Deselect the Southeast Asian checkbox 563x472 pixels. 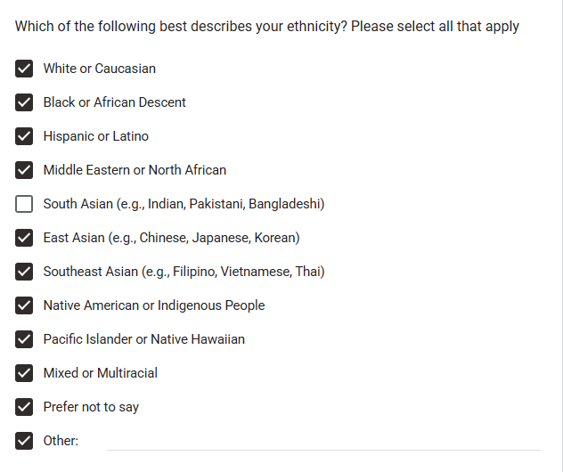[x=24, y=272]
